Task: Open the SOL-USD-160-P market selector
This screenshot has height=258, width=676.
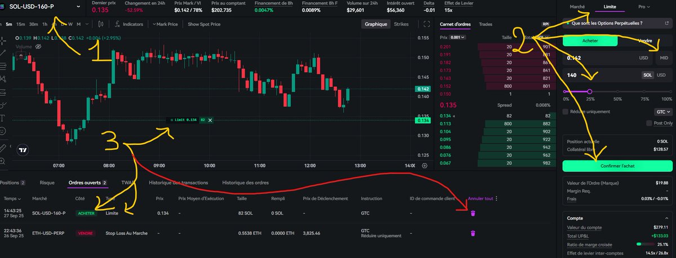Action: [x=43, y=6]
